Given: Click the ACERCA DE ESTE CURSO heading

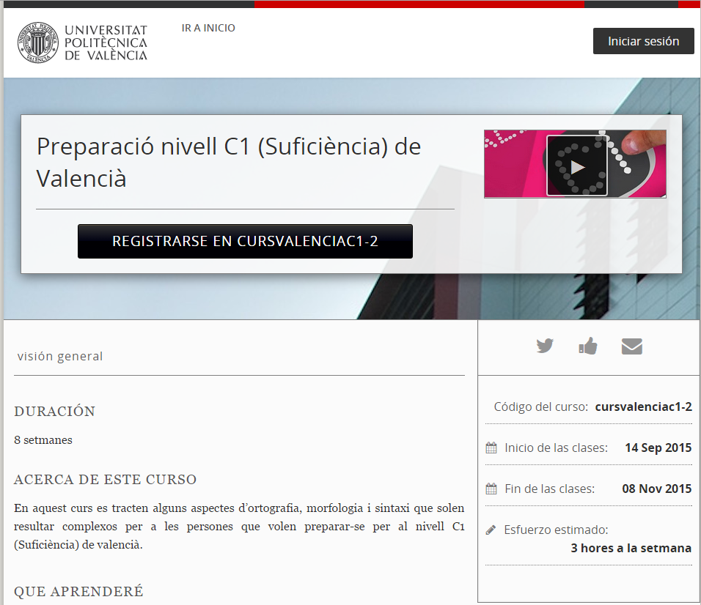Looking at the screenshot, I should click(x=105, y=480).
